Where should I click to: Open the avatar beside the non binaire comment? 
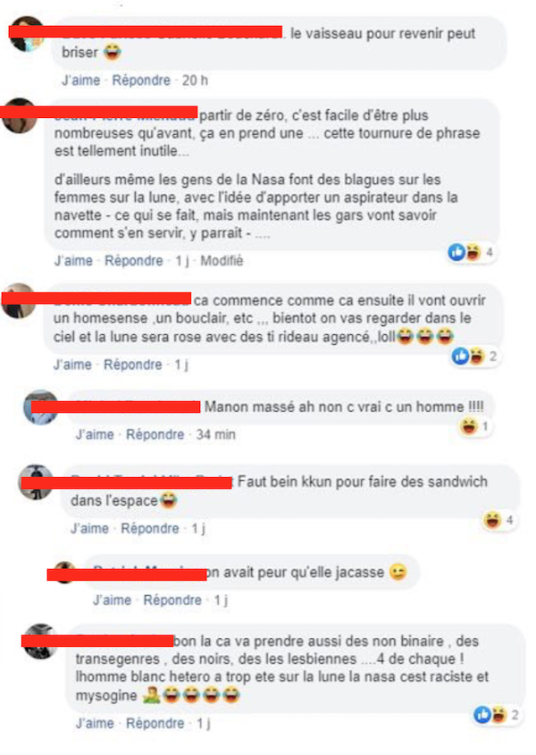click(x=41, y=642)
